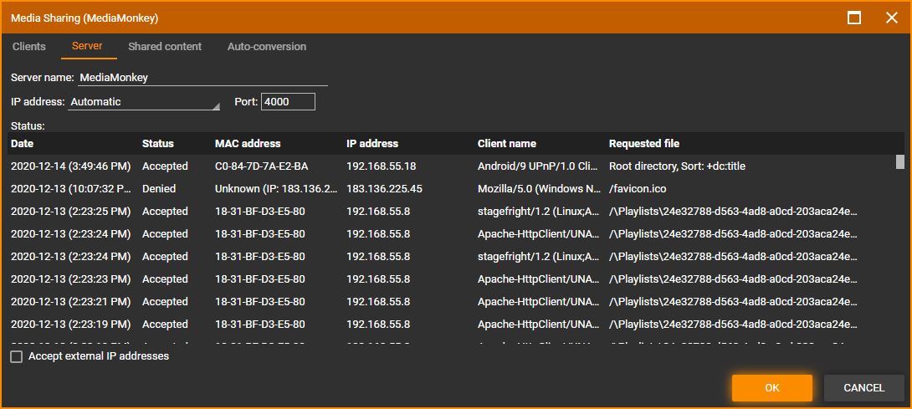Click the 2020-12-13 (10:07:32 P... date cell

pos(71,189)
